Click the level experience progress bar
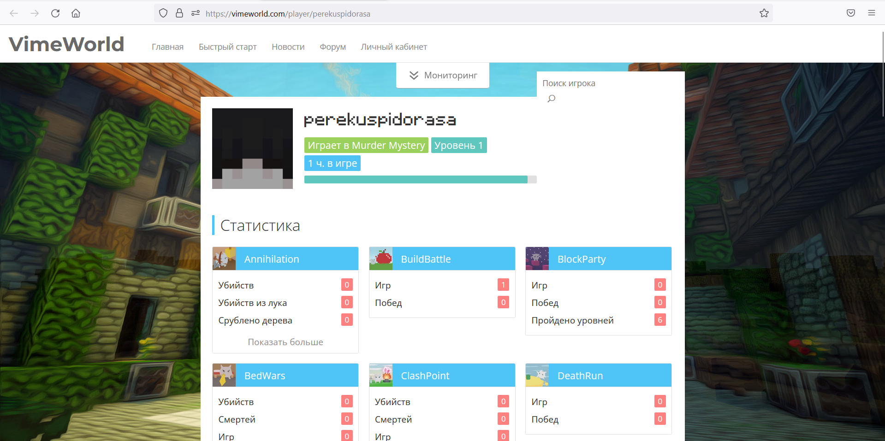Screen dimensions: 885x441 (421, 179)
